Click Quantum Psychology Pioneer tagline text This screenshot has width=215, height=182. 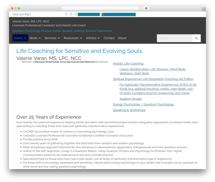tap(62, 31)
